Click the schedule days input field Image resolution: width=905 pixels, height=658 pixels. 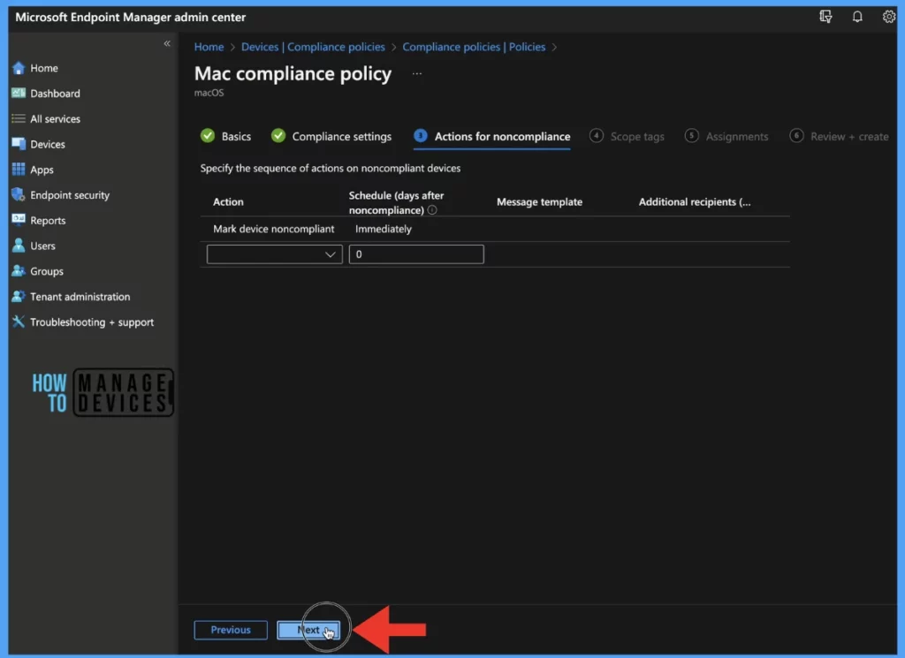[416, 254]
